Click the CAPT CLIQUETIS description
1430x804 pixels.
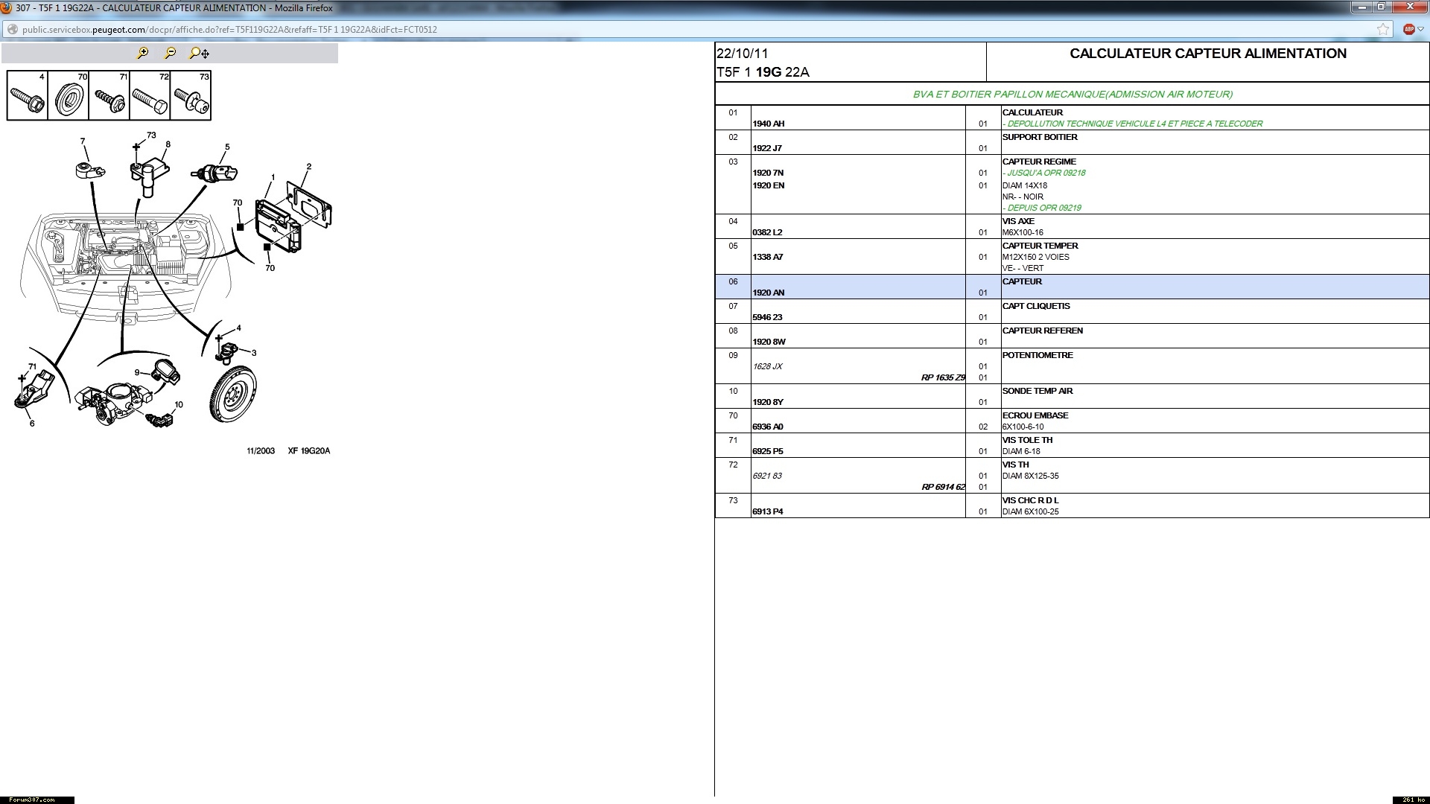1036,306
